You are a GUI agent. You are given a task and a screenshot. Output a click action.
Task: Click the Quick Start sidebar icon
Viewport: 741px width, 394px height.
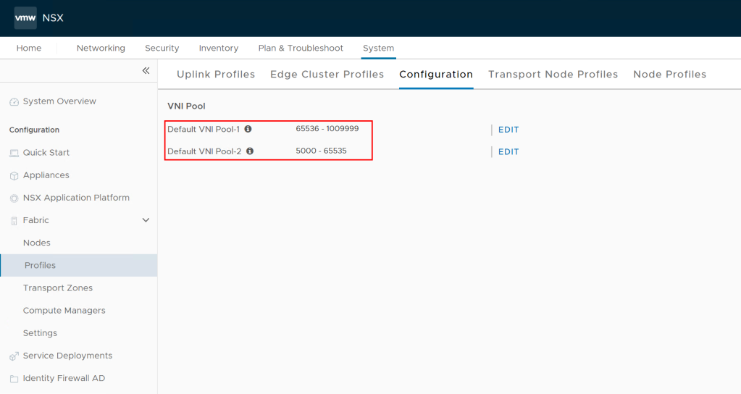[14, 153]
